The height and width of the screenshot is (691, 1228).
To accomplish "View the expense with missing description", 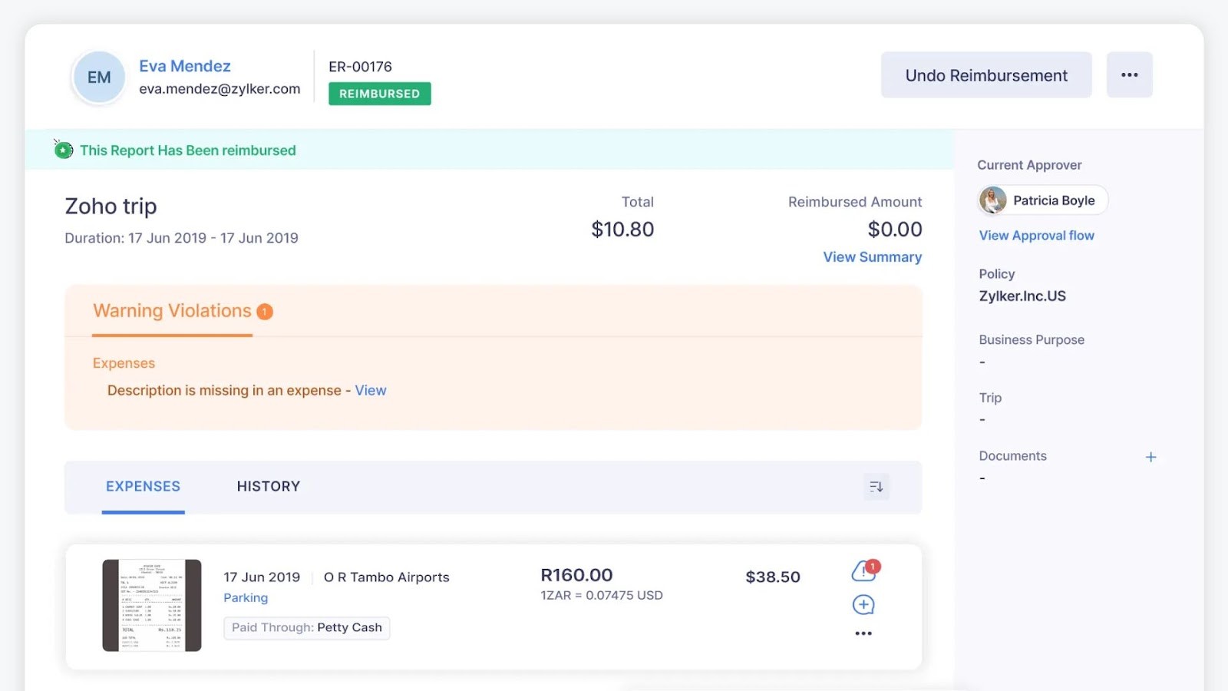I will (x=371, y=390).
